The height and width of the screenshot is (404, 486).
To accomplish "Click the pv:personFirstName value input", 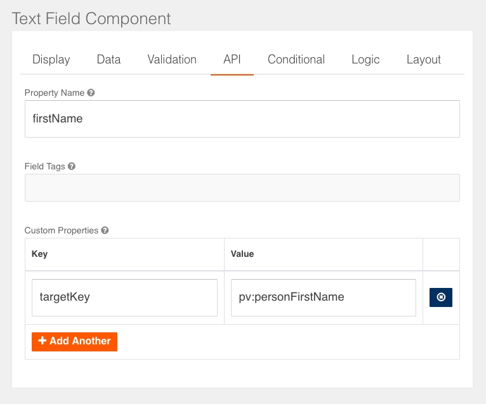I will point(323,297).
